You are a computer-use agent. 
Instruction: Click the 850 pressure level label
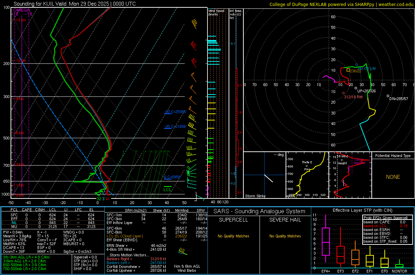tap(6, 181)
